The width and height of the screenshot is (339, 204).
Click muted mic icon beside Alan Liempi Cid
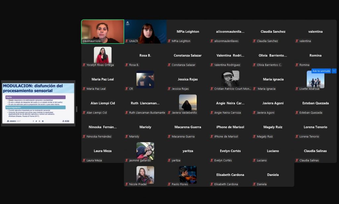click(84, 113)
